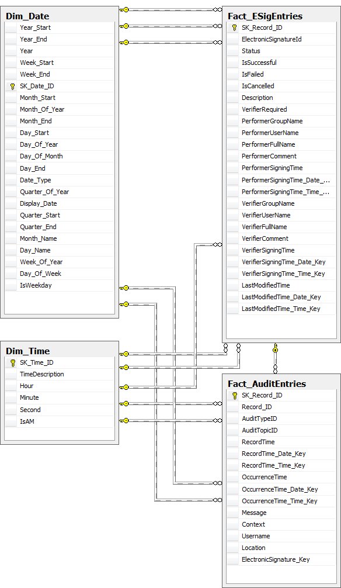Select the Month_End column row
Image resolution: width=341 pixels, height=588 pixels.
pos(59,121)
